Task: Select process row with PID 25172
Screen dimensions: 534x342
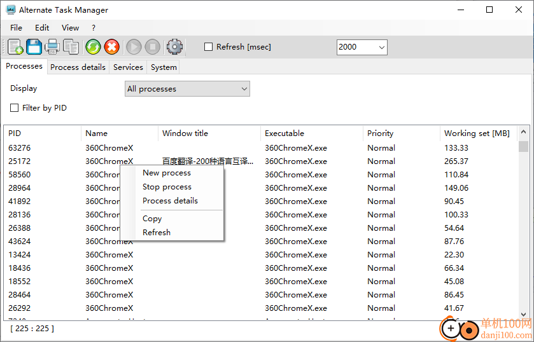Action: click(x=261, y=161)
